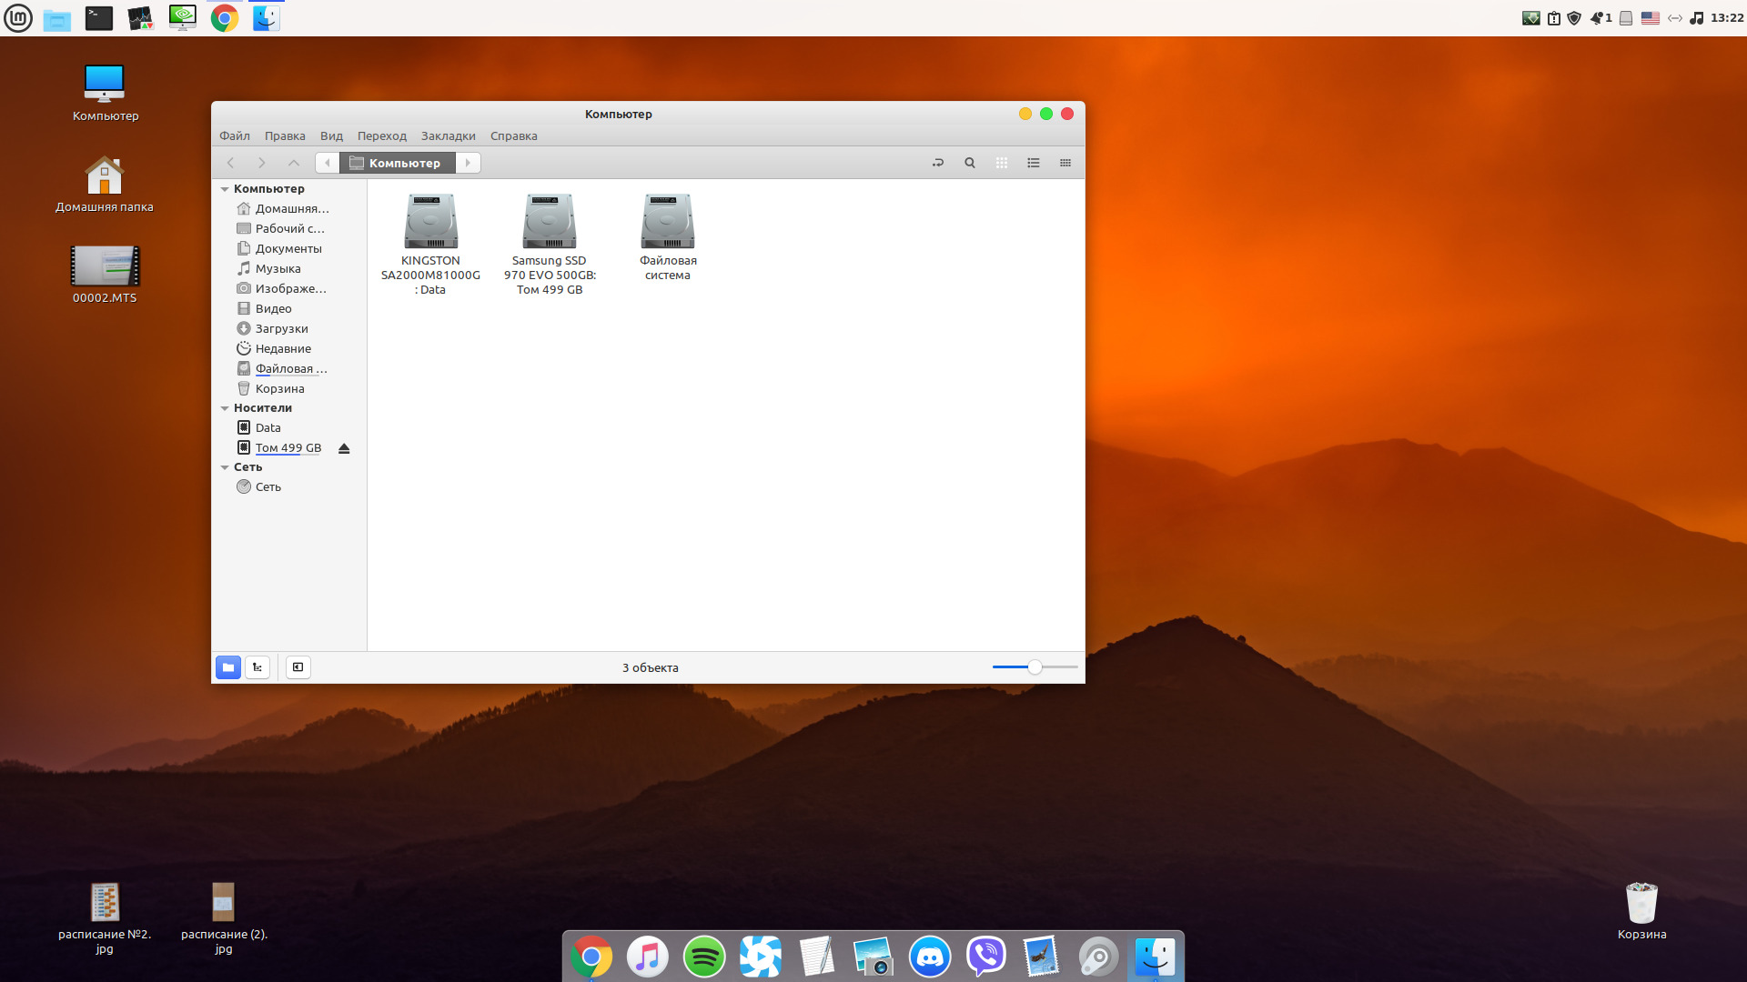Eject the Том 499 GB volume
The height and width of the screenshot is (982, 1747).
pos(344,448)
